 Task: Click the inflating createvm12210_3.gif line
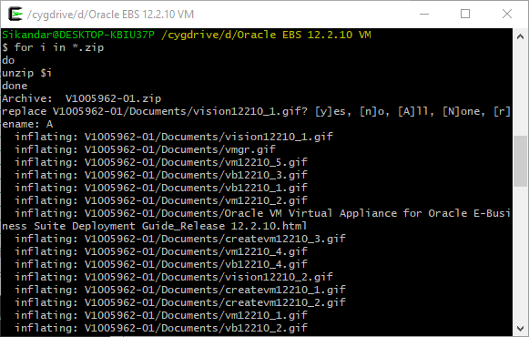click(180, 239)
